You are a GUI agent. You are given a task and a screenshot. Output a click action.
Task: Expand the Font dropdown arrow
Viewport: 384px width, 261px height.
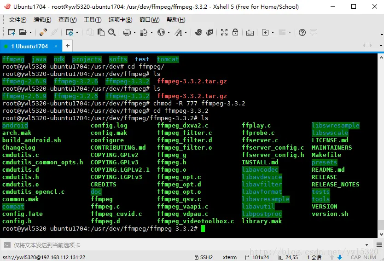(x=186, y=32)
